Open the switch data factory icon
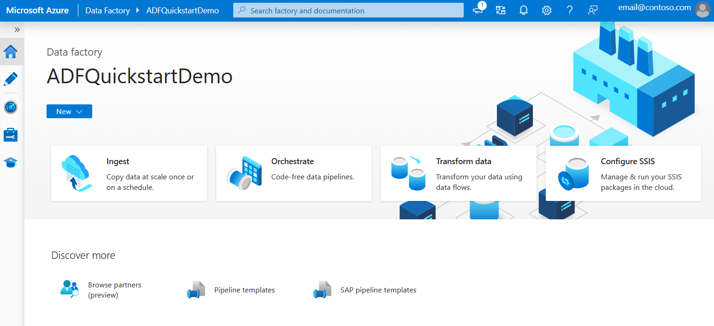The image size is (714, 326). (x=501, y=10)
